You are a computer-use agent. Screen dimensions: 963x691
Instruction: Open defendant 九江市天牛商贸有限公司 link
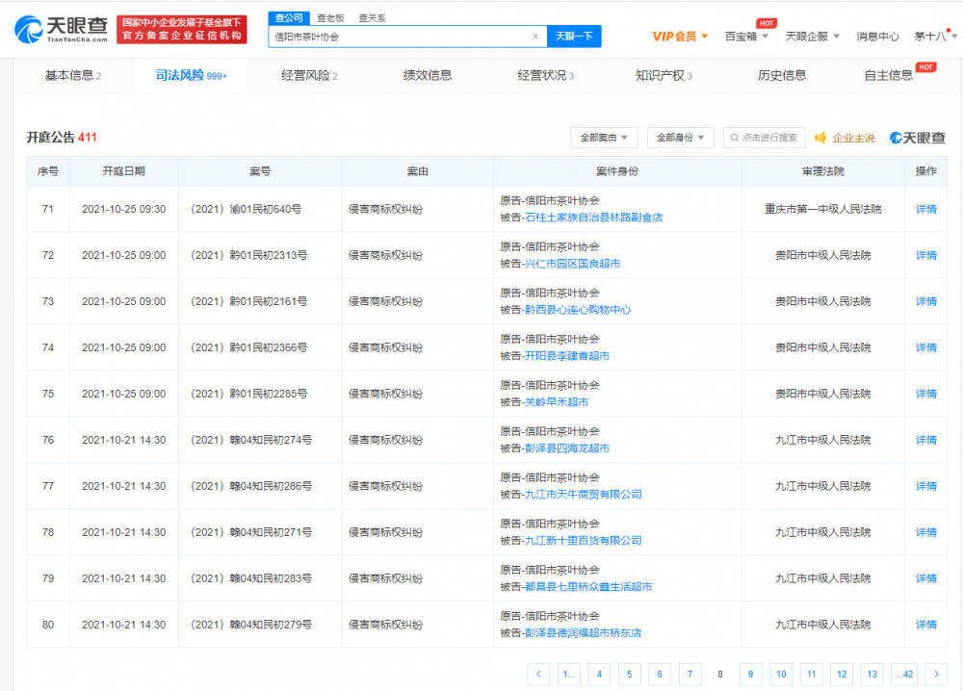(x=584, y=494)
